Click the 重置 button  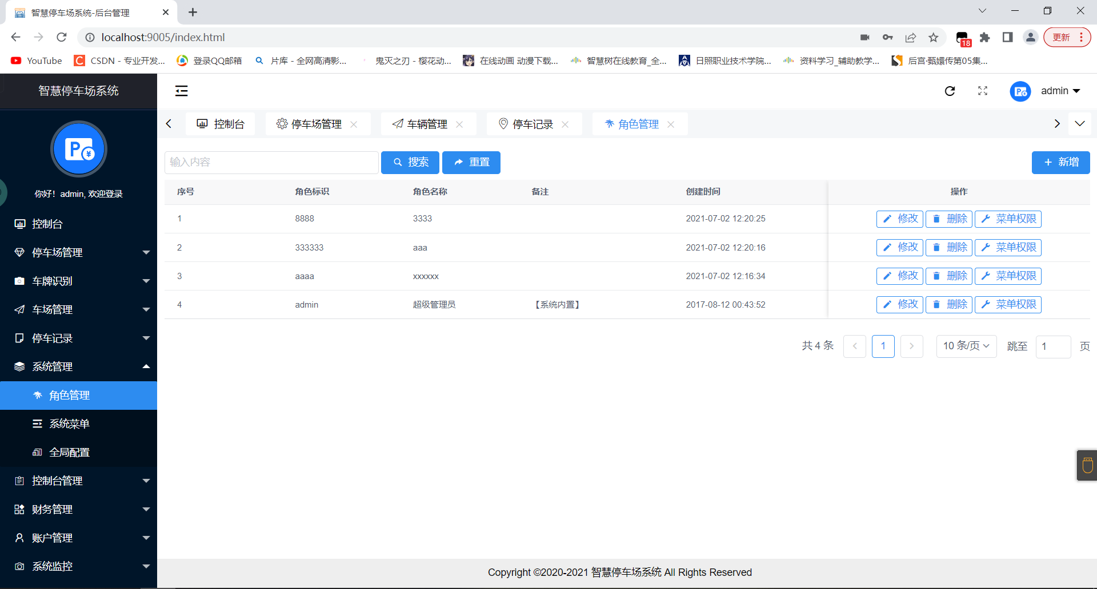[471, 163]
